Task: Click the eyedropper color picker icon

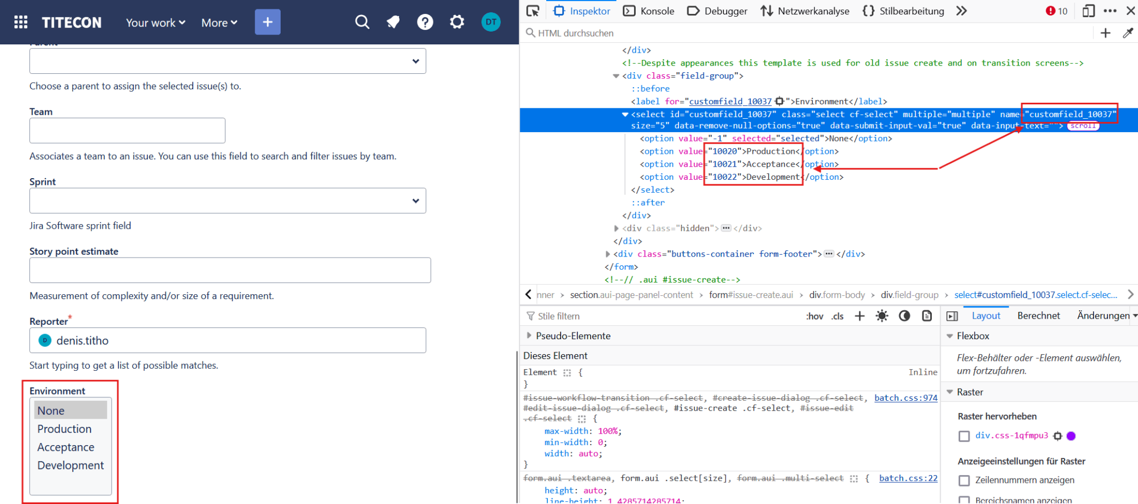Action: (1127, 33)
